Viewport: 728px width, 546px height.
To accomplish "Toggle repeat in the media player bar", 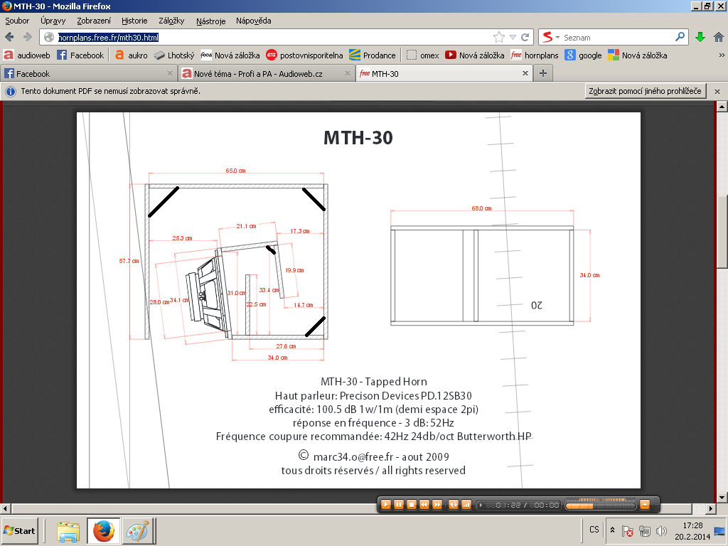I will coord(454,505).
